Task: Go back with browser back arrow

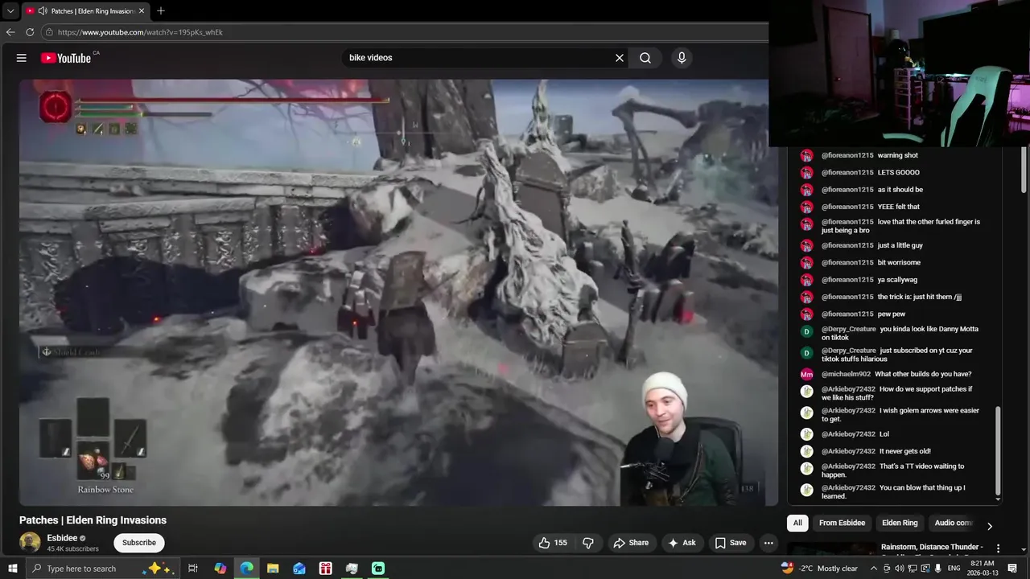Action: (x=10, y=32)
